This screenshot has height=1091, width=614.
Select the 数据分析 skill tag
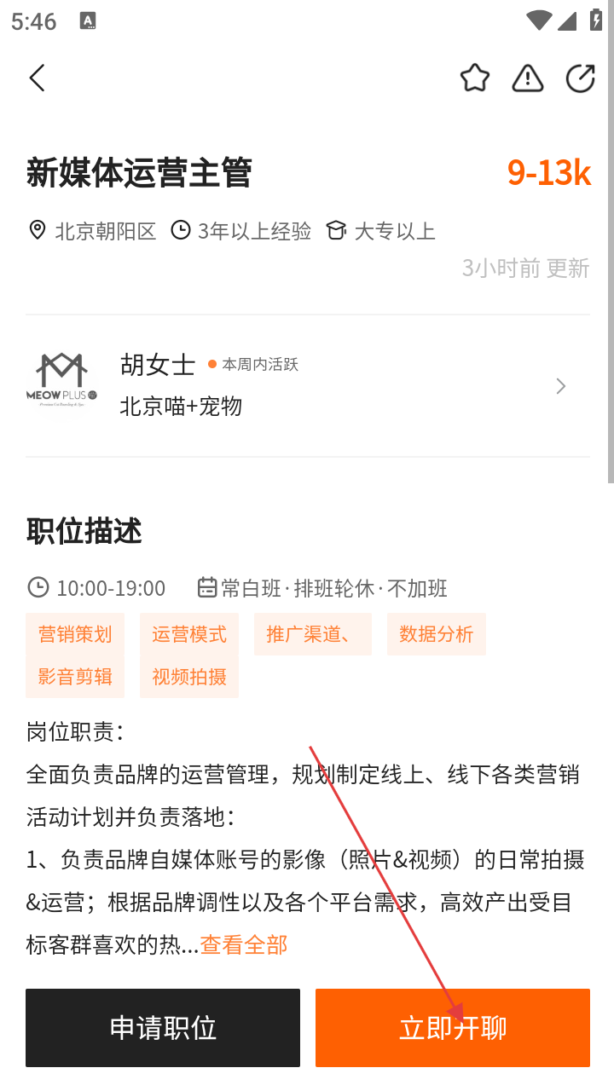(x=437, y=634)
